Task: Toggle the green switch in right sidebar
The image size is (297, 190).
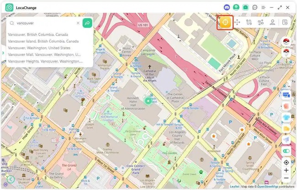Action: coord(286,151)
